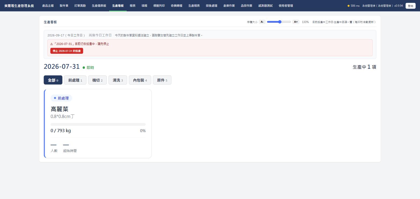Open the 填報 menu item
Image resolution: width=420 pixels, height=199 pixels.
tap(144, 6)
